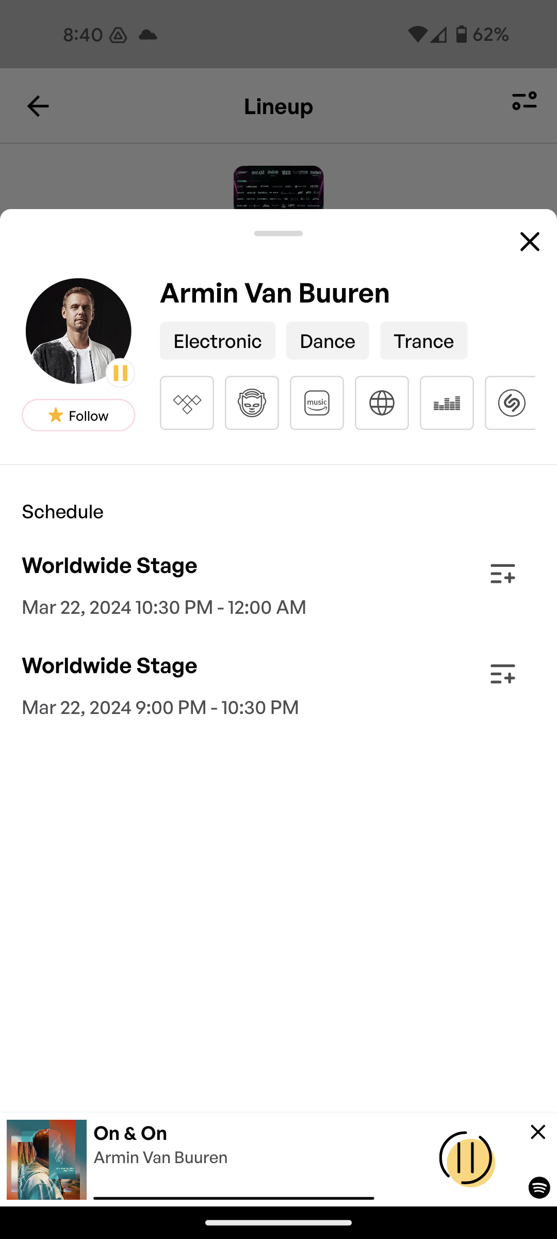Screen dimensions: 557x1239
Task: Add the 9:00 PM Worldwide Stage set to schedule
Action: 503,674
